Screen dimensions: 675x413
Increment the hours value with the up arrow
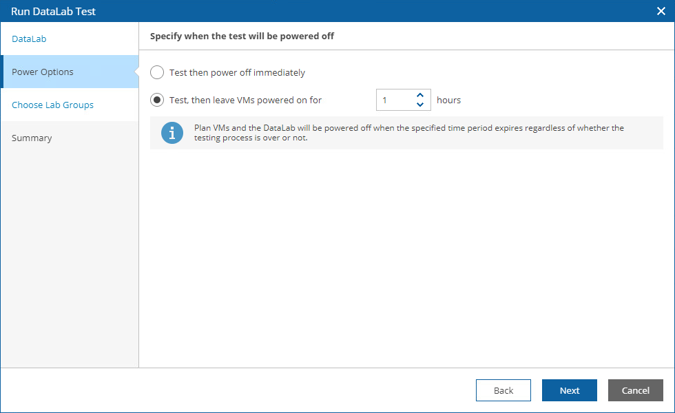click(x=420, y=95)
